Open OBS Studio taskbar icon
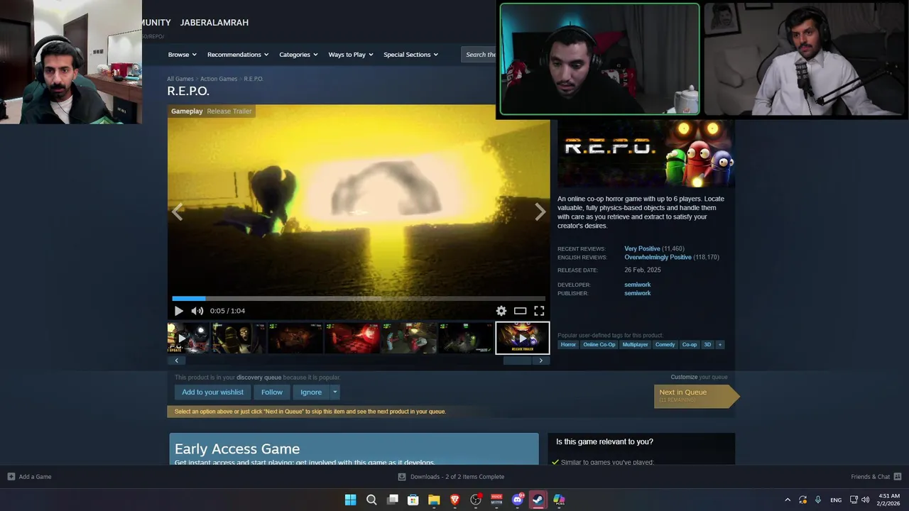 tap(476, 500)
